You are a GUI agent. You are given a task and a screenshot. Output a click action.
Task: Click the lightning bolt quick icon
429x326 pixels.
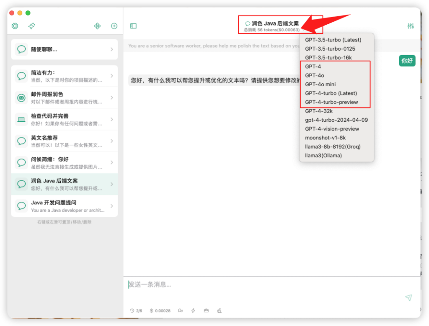pyautogui.click(x=193, y=311)
